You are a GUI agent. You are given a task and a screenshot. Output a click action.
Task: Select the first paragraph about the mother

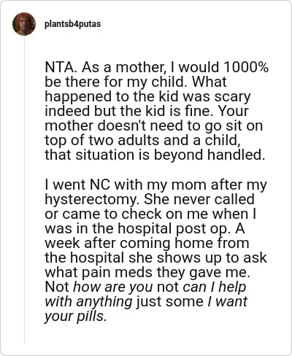click(156, 111)
